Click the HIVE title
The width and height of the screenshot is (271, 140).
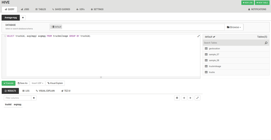click(6, 2)
